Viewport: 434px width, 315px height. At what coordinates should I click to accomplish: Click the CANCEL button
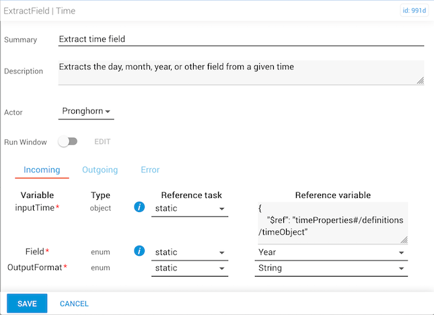74,304
